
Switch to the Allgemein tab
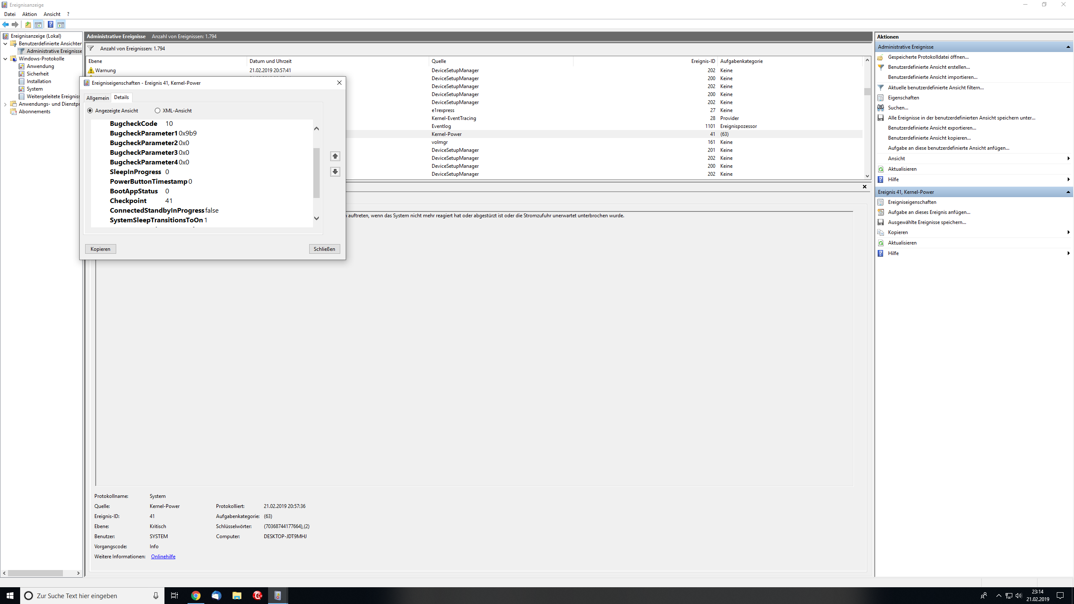pos(97,98)
